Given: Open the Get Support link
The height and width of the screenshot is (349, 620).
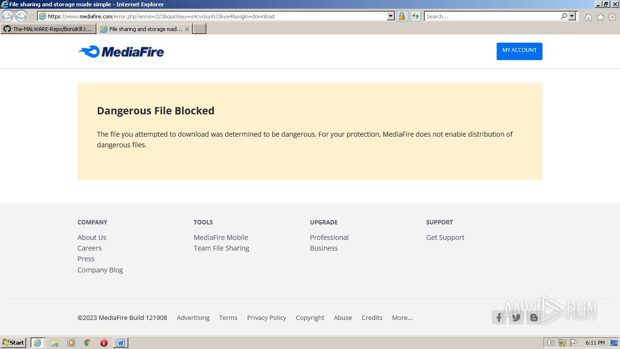Looking at the screenshot, I should tap(445, 237).
